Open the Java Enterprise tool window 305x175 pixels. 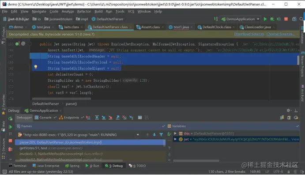[46, 166]
